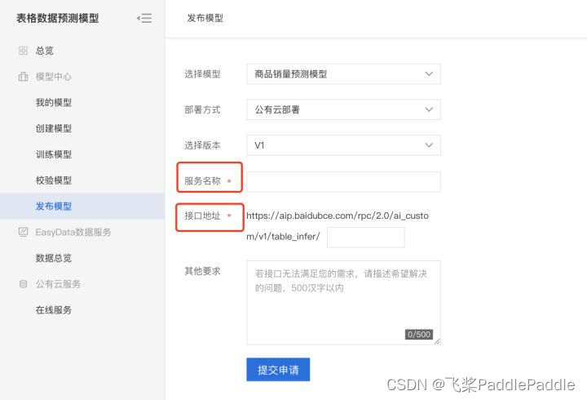This screenshot has height=400, width=587.
Task: Click the 公有云服务 database icon
Action: click(23, 284)
